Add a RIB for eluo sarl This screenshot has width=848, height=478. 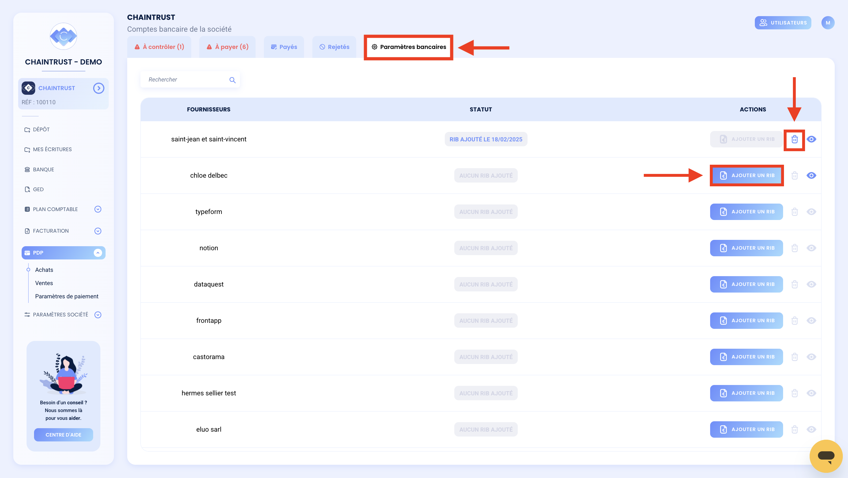pyautogui.click(x=746, y=429)
